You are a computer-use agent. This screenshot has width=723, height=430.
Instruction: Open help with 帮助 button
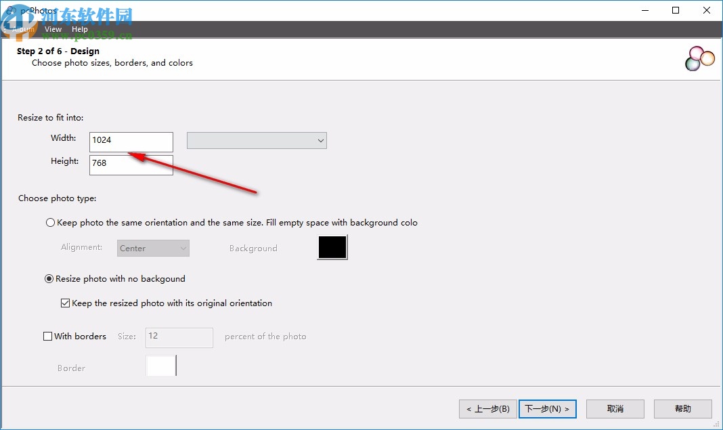click(683, 409)
